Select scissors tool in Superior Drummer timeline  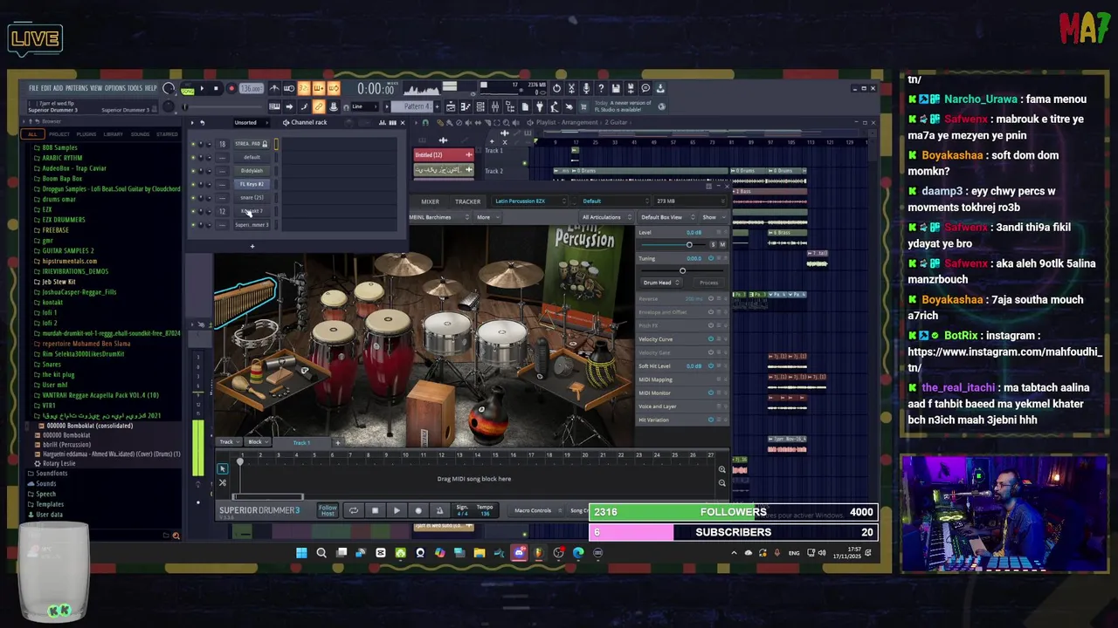(222, 482)
